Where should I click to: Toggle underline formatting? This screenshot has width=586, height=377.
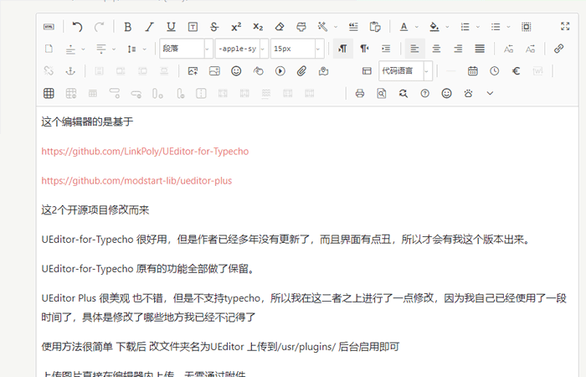[172, 27]
